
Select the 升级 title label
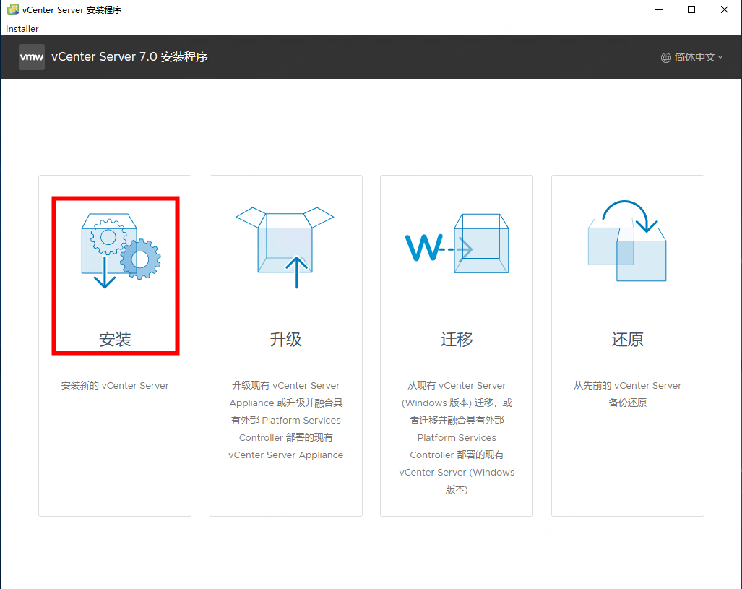pos(285,339)
